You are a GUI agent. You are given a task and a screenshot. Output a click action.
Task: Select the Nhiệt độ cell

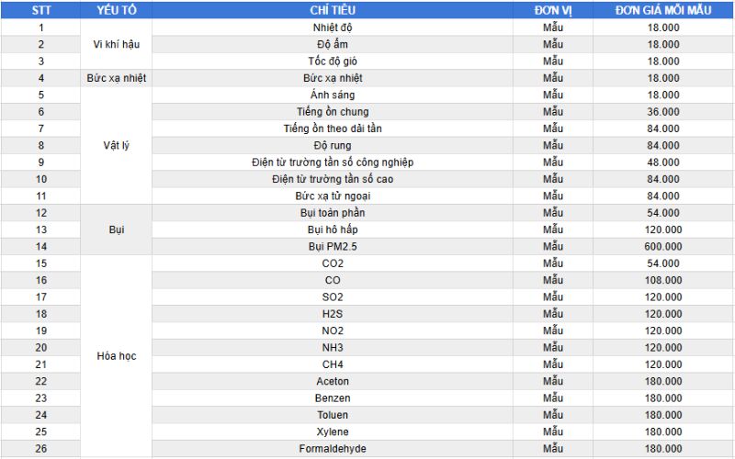(333, 28)
